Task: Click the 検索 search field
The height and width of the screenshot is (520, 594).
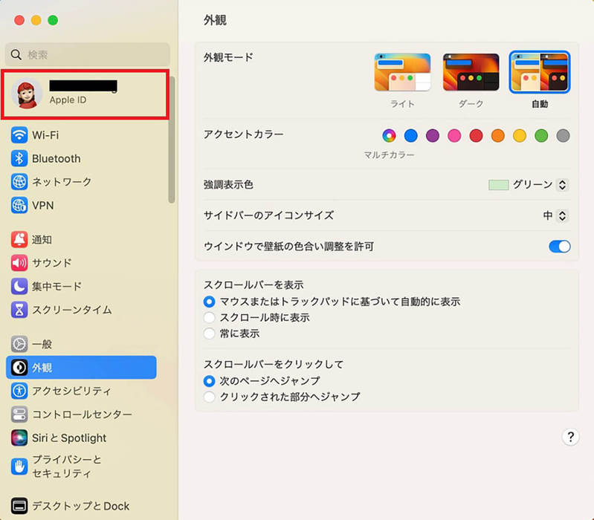Action: click(88, 54)
